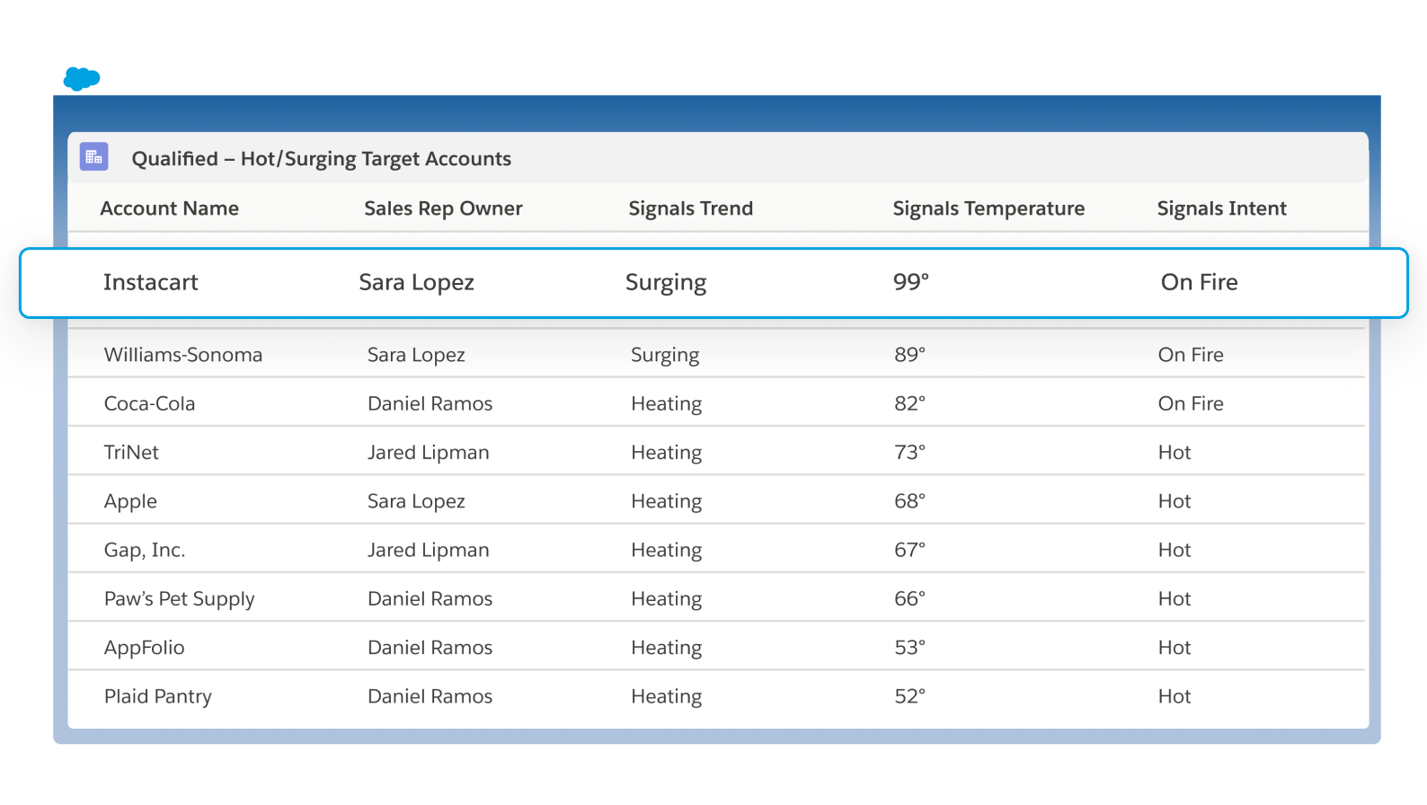
Task: Open the Plaid Pantry account
Action: pos(158,697)
